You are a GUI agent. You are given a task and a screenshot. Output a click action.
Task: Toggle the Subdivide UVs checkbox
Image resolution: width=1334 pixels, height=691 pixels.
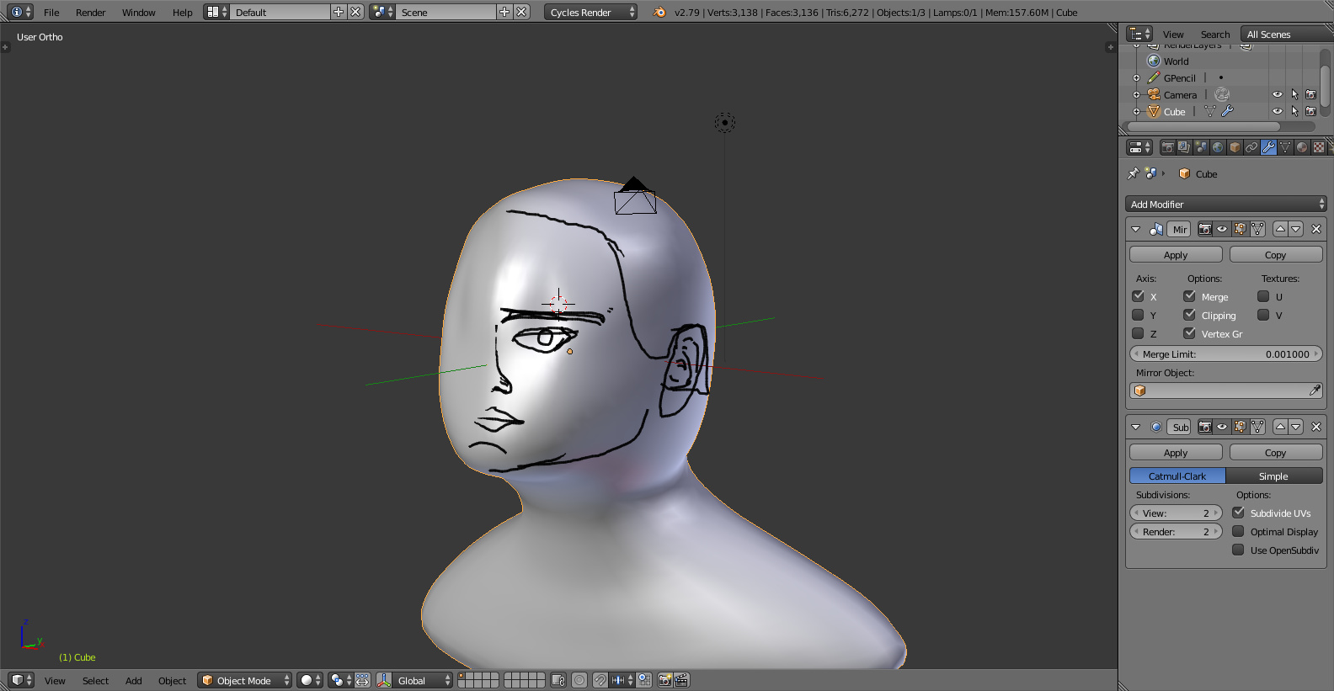[1238, 513]
